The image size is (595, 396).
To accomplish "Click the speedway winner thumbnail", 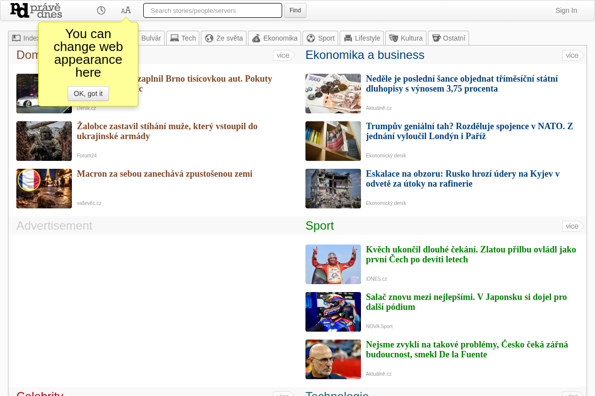I will coord(333,264).
